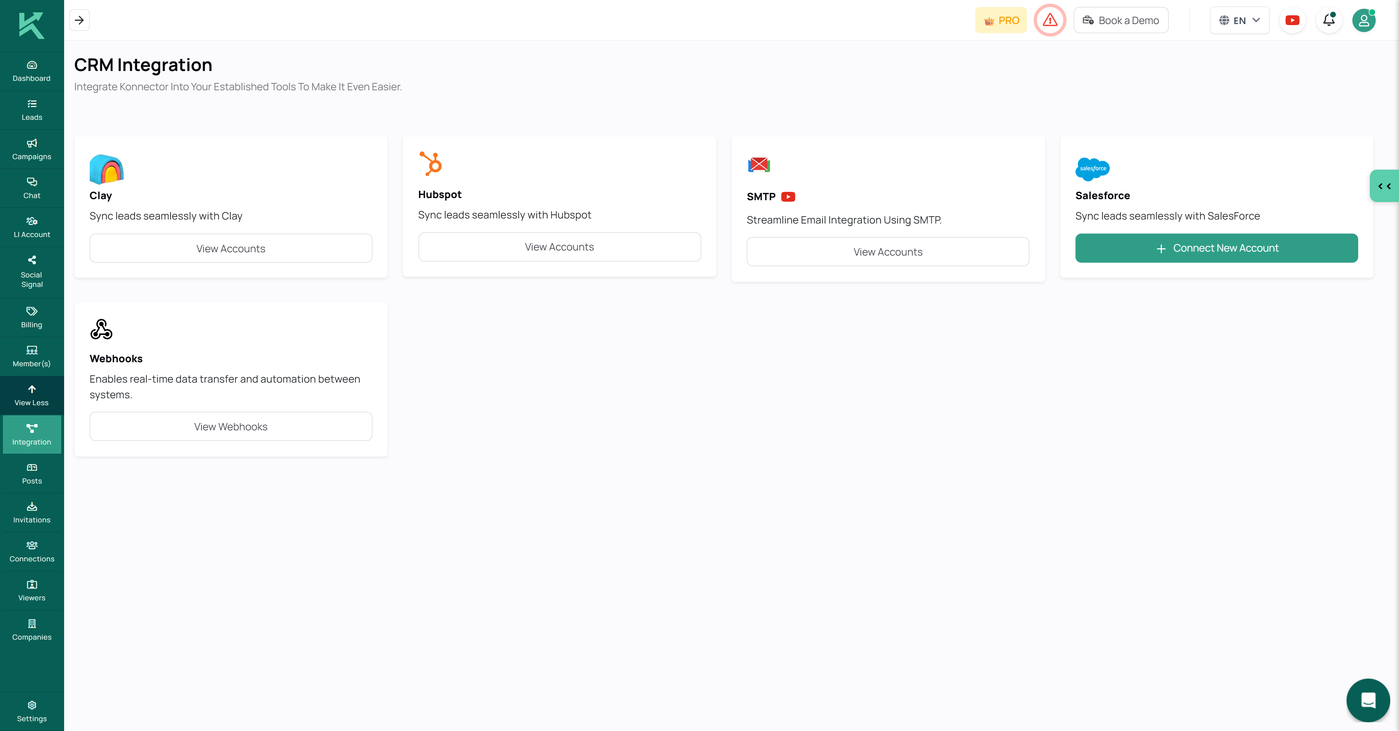Collapse sidebar menu with View Less
1399x731 pixels.
pyautogui.click(x=31, y=395)
